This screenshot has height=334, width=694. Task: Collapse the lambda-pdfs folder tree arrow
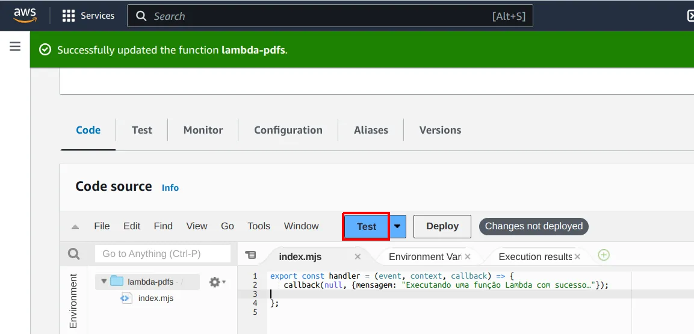(104, 282)
